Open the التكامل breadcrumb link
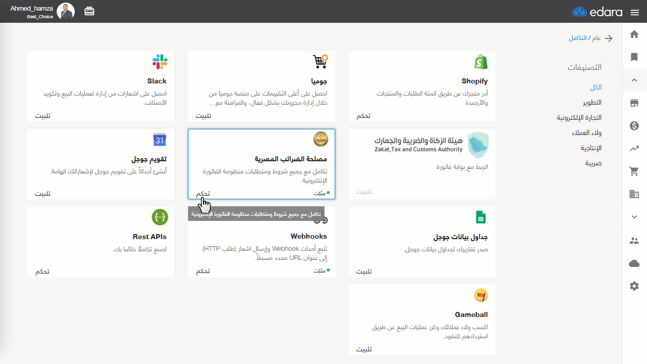Screen dimensions: 647x364 pyautogui.click(x=578, y=38)
